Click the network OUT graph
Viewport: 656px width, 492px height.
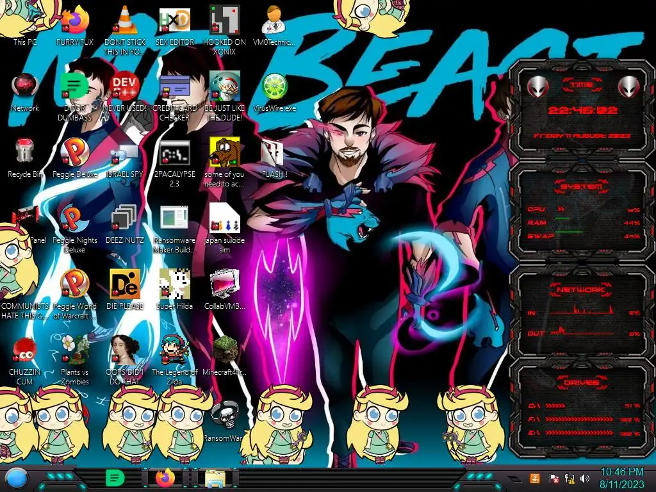(x=582, y=331)
